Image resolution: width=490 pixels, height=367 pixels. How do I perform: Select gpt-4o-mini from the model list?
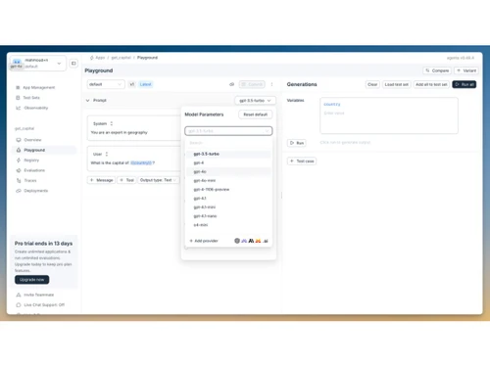click(x=228, y=180)
